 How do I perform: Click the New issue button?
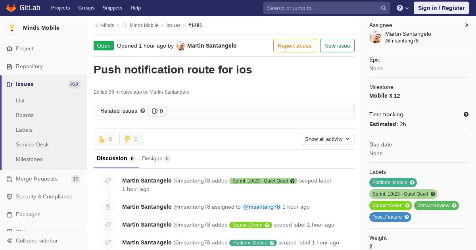pos(337,46)
